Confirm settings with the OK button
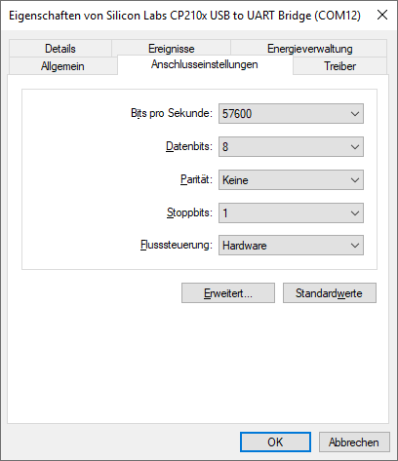Viewport: 398px width, 461px height. pyautogui.click(x=275, y=442)
